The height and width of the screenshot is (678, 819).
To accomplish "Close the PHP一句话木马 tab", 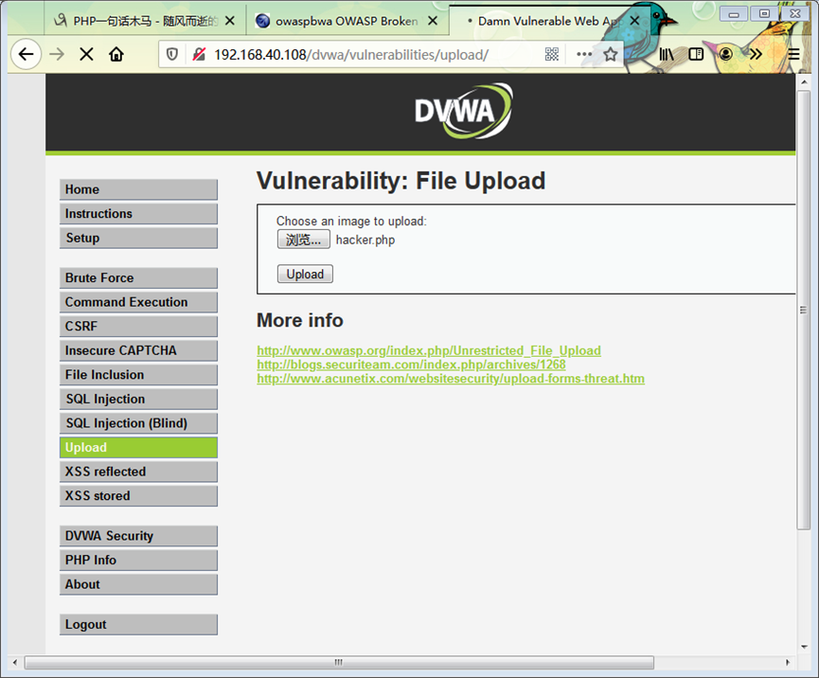I will click(x=229, y=21).
